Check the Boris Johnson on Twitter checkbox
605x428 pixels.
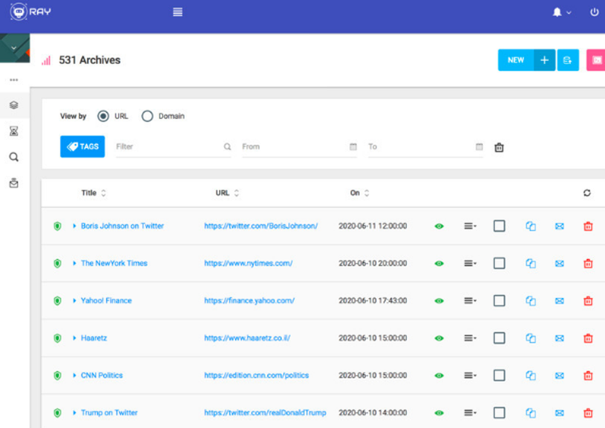click(499, 226)
